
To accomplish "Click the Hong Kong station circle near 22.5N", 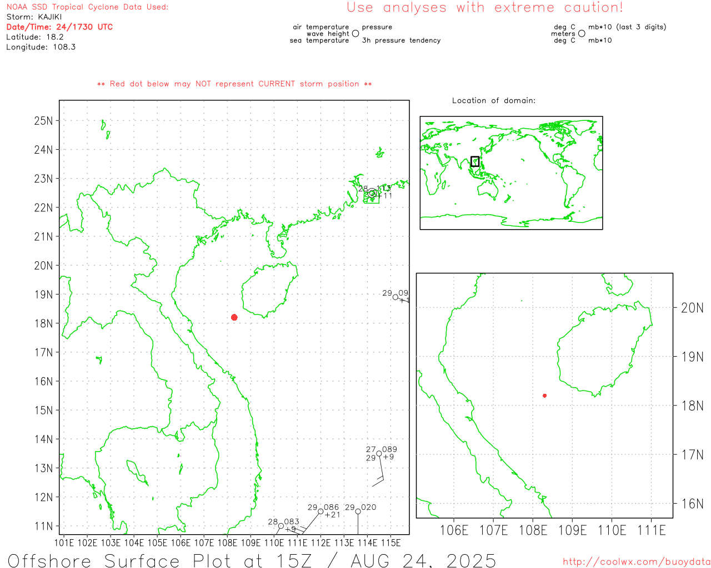I will point(372,193).
